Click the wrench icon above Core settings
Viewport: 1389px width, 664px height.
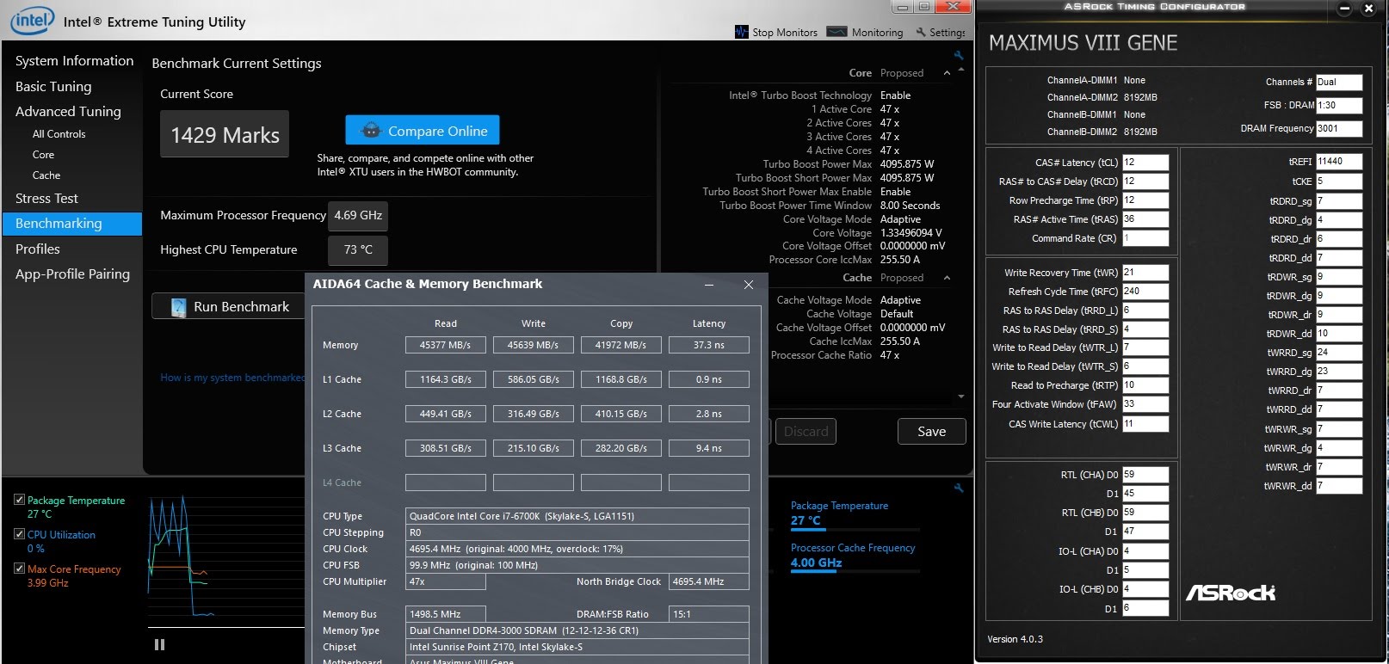point(959,55)
